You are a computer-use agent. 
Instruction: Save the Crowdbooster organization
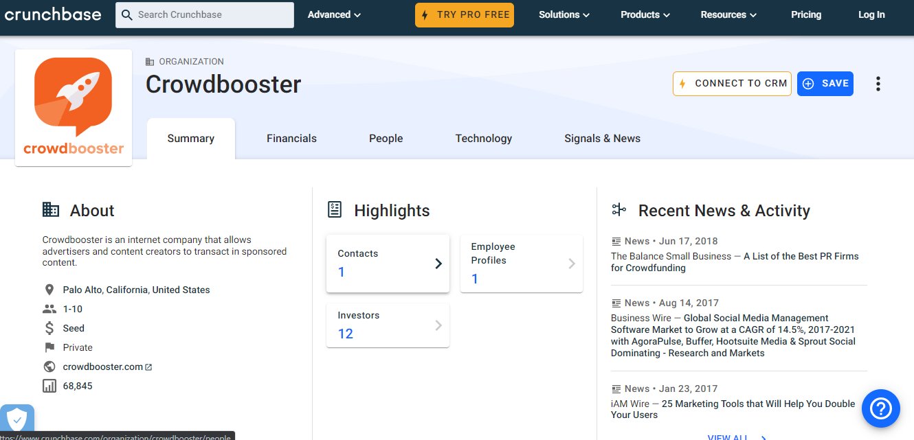(825, 84)
